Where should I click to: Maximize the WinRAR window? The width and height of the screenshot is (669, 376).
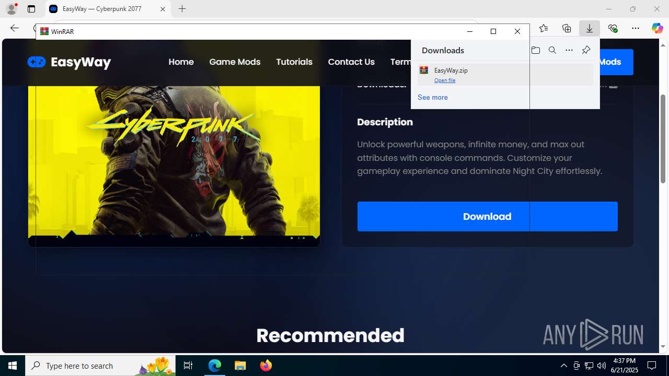[493, 31]
